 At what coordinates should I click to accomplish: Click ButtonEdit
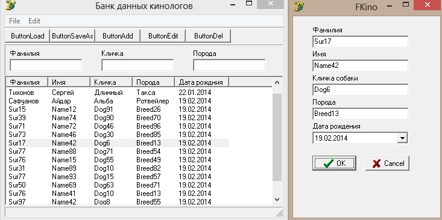click(163, 36)
